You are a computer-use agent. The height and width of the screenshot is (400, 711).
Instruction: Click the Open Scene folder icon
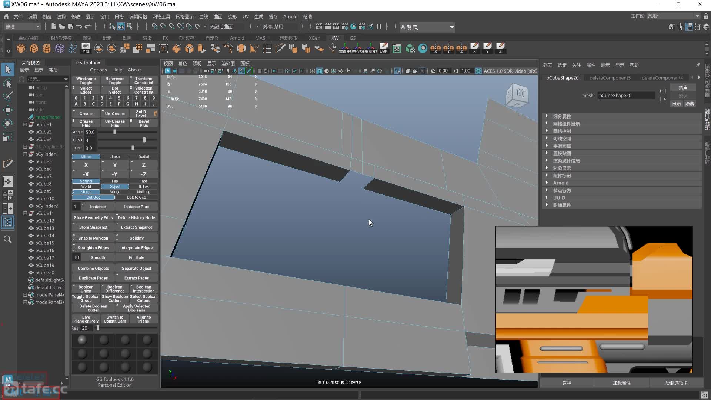pos(62,26)
